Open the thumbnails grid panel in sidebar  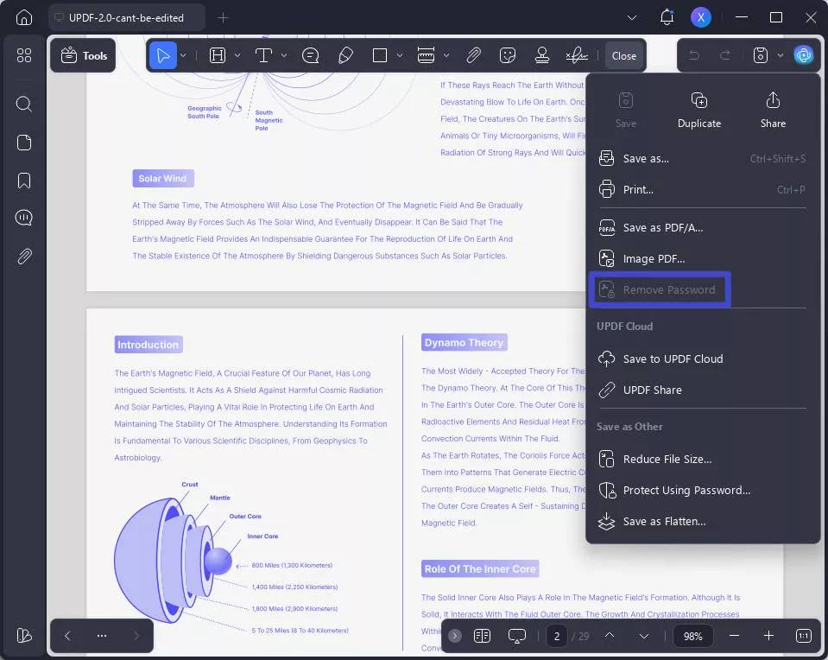point(24,55)
